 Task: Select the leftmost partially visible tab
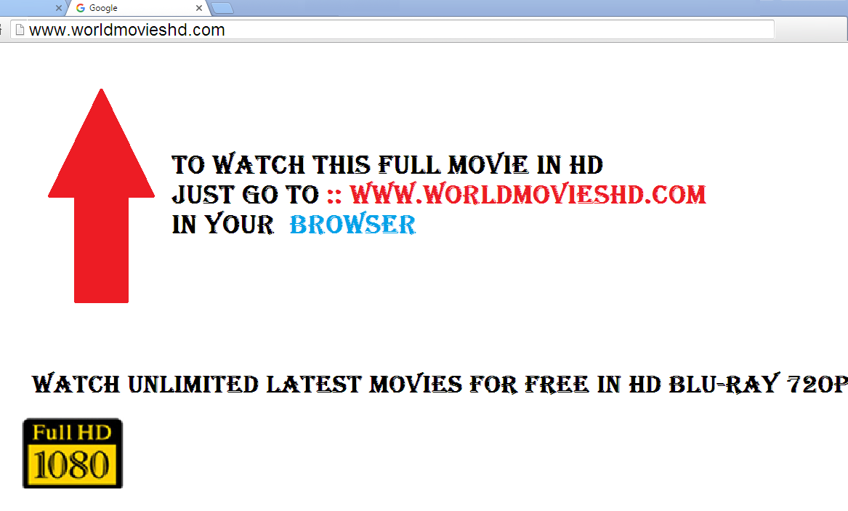click(x=33, y=8)
